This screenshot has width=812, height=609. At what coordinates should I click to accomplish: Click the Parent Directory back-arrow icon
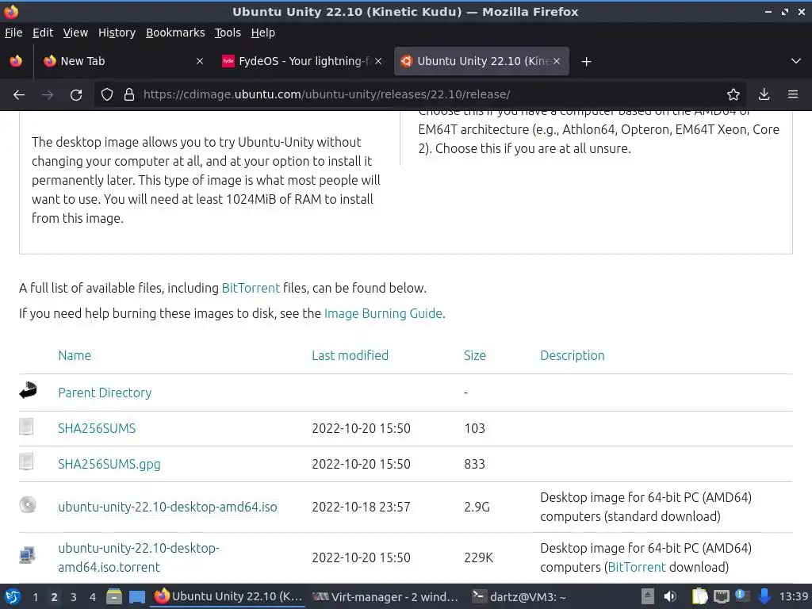28,390
